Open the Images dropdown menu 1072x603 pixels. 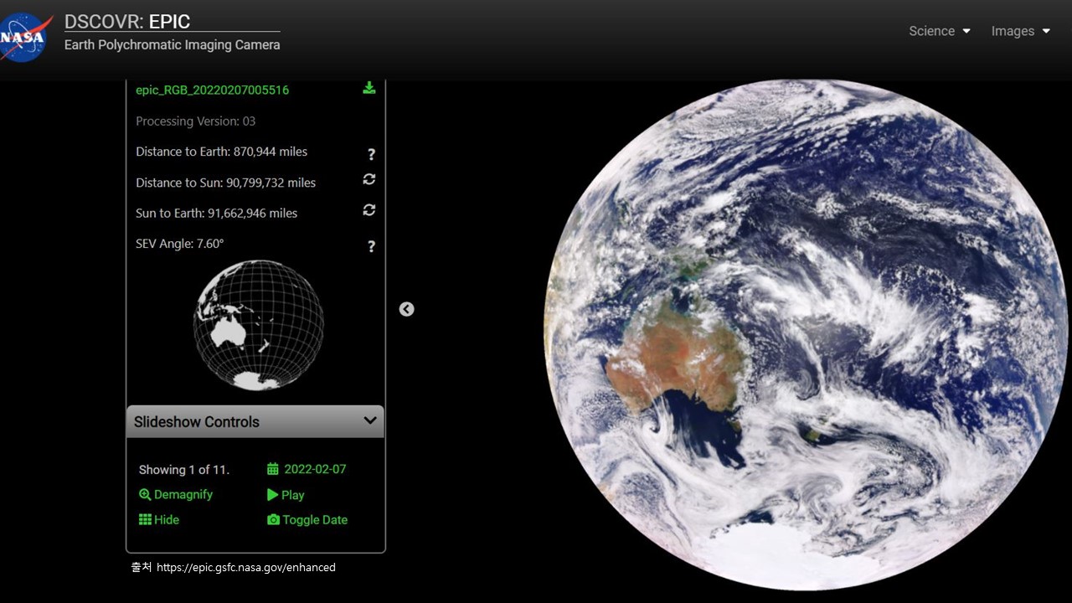(x=1021, y=31)
